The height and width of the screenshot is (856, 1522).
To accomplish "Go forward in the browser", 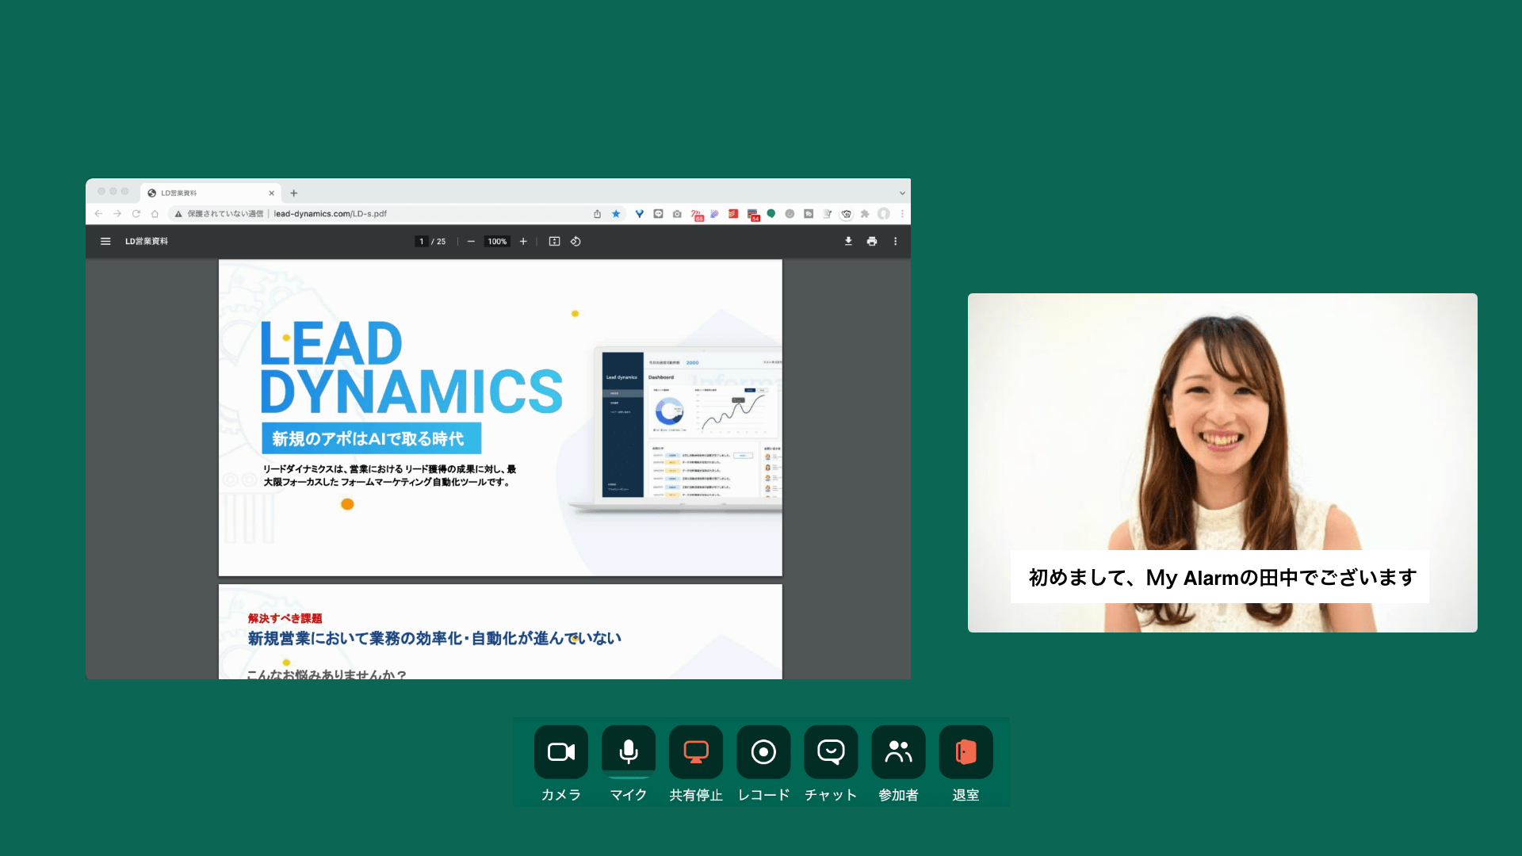I will tap(117, 214).
